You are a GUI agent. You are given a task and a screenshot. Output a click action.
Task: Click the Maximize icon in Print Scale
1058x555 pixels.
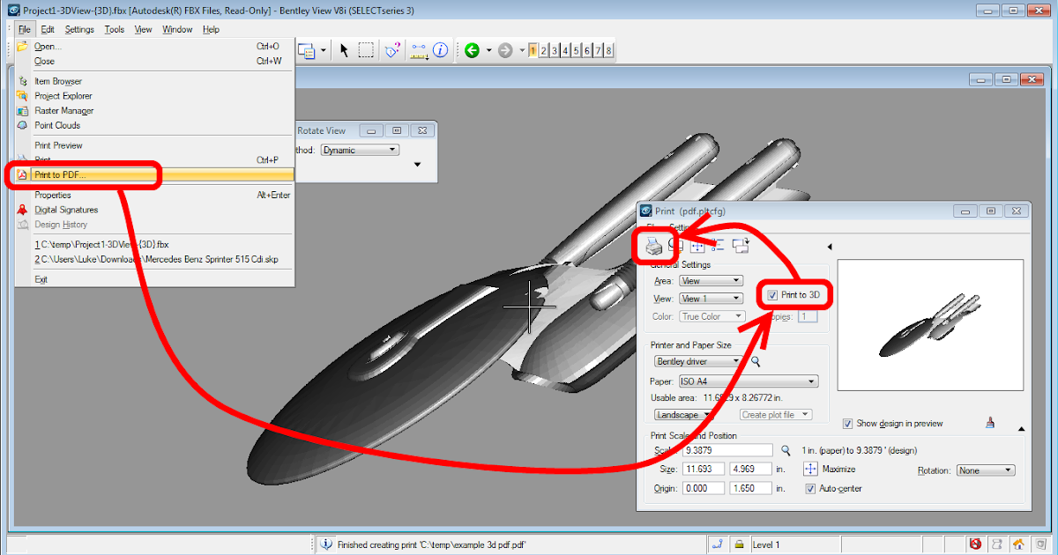(811, 470)
